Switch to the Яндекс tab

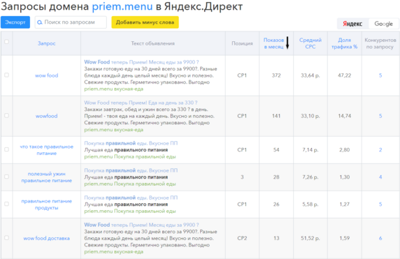click(x=352, y=24)
